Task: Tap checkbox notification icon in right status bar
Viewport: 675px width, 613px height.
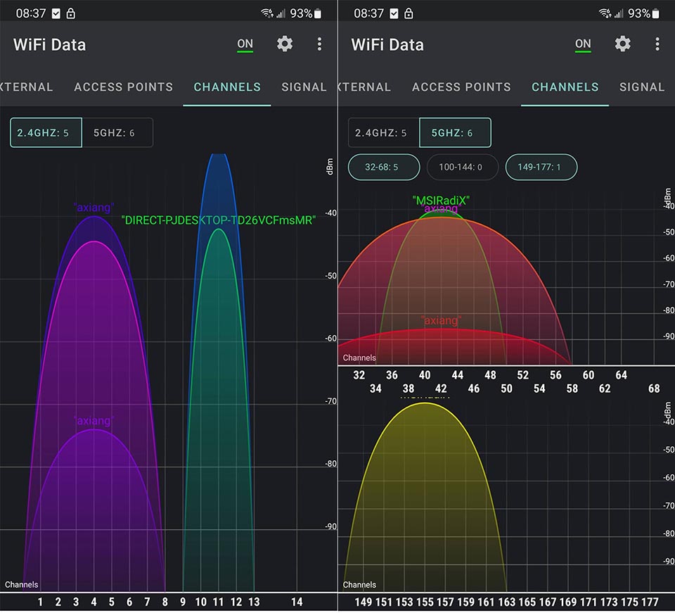Action: [394, 14]
